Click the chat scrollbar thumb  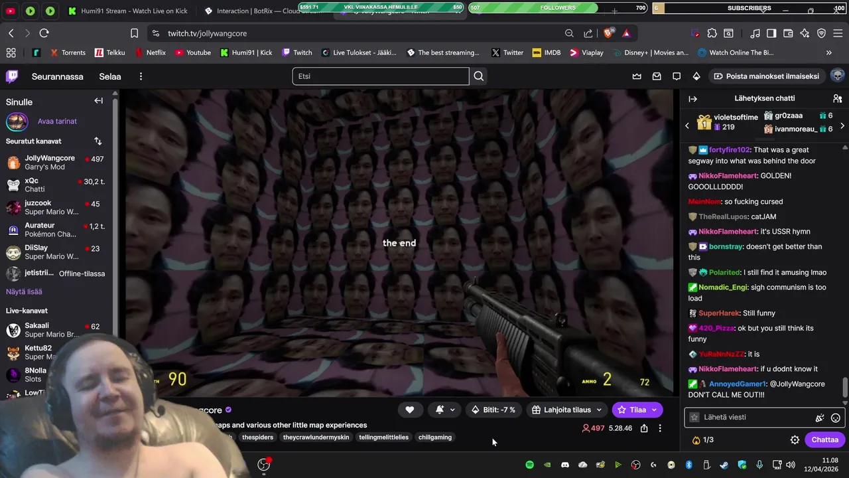845,386
